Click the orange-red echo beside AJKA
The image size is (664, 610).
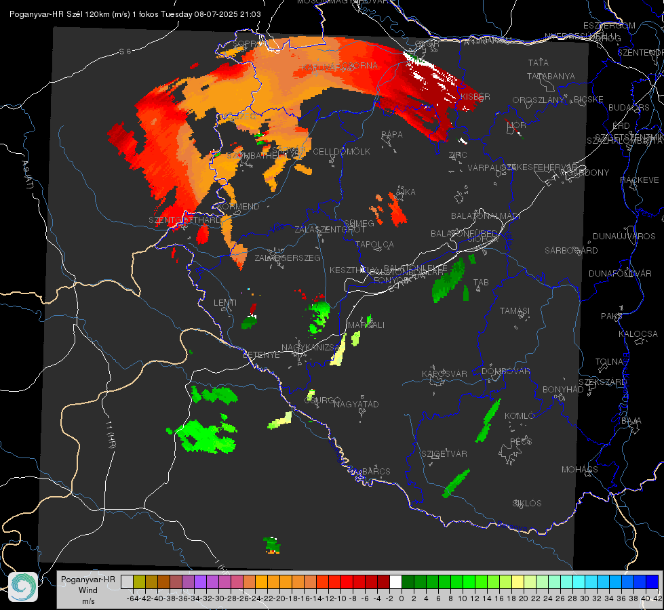click(397, 209)
